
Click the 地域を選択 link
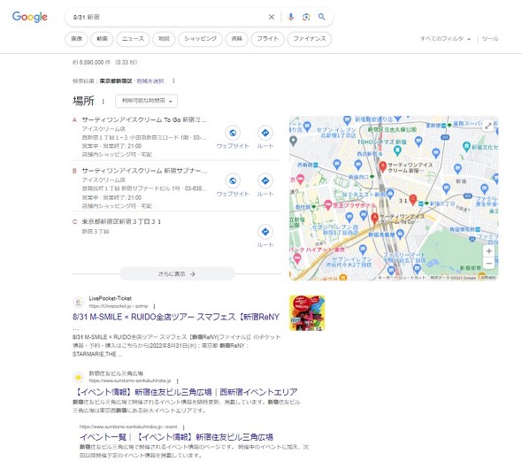tap(150, 81)
